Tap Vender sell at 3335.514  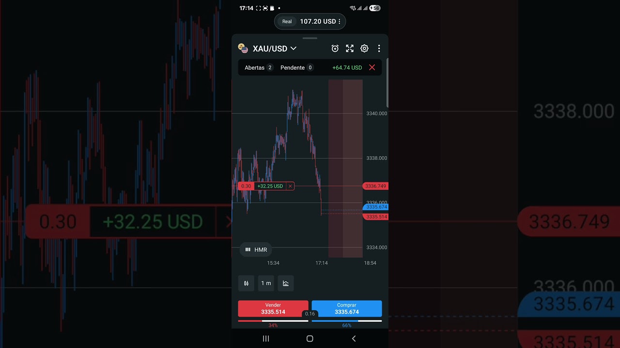pyautogui.click(x=273, y=309)
